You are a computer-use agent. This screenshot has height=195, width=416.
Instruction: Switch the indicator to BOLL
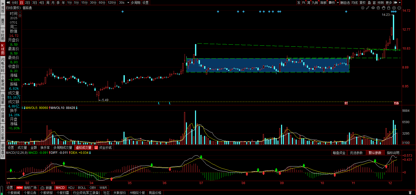(82, 187)
